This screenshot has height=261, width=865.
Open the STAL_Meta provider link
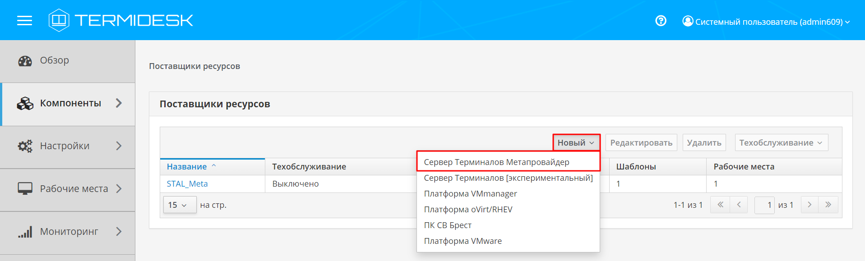pos(187,184)
